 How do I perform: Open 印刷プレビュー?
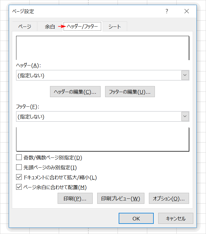[121, 198]
